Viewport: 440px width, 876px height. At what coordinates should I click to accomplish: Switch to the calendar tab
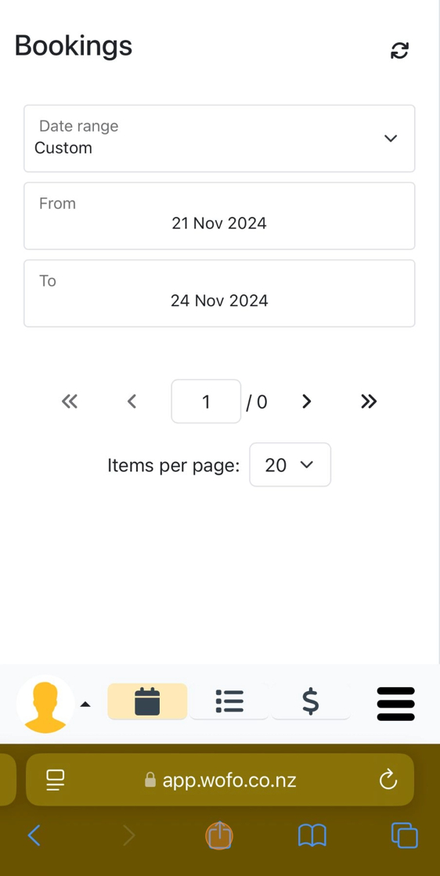(147, 701)
